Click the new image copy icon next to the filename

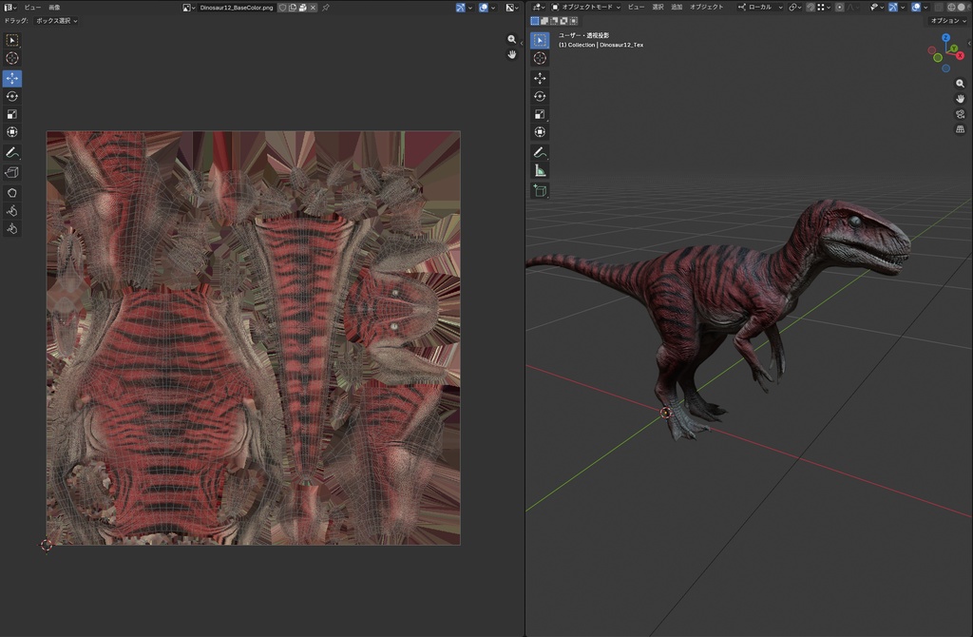[x=293, y=8]
